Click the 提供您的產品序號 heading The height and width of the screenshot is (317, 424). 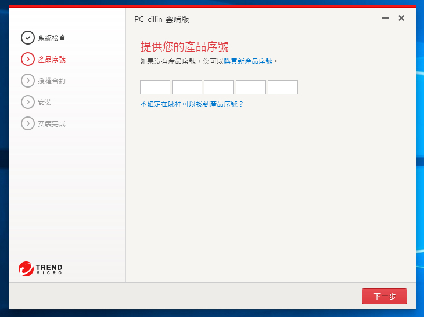point(185,47)
